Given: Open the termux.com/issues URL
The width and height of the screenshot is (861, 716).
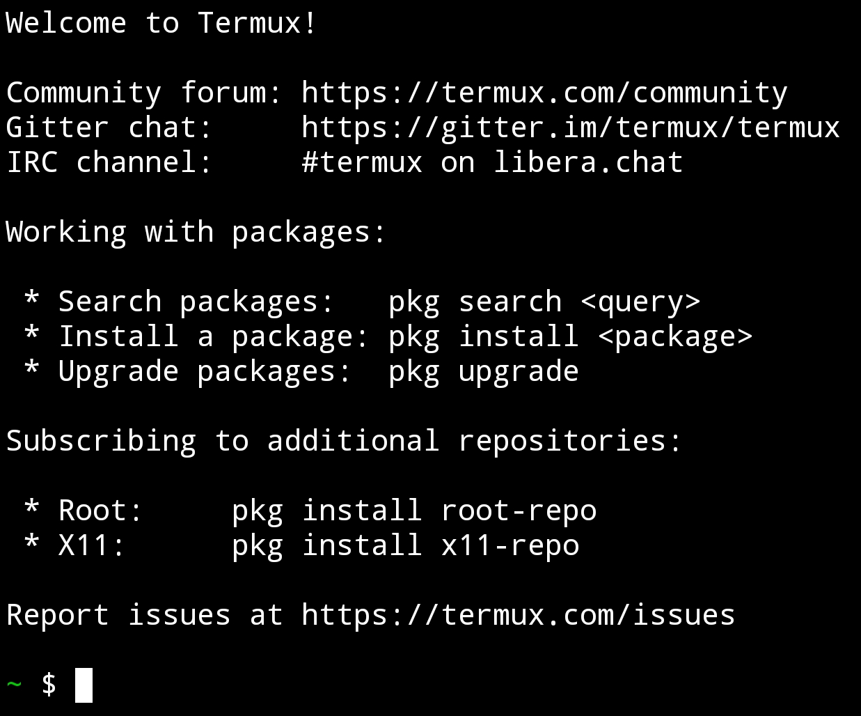Looking at the screenshot, I should 519,616.
